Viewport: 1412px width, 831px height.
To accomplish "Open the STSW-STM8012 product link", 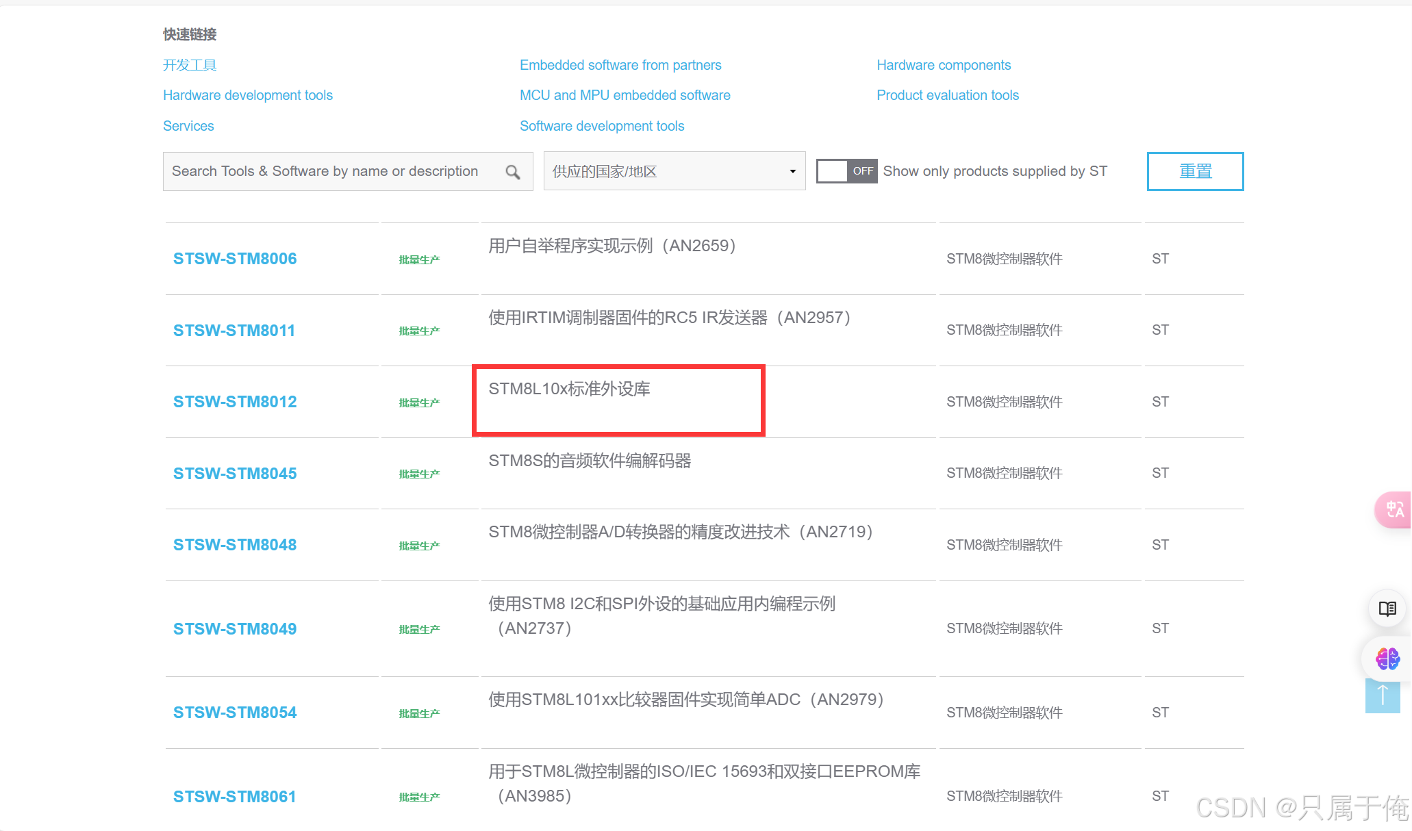I will 235,402.
